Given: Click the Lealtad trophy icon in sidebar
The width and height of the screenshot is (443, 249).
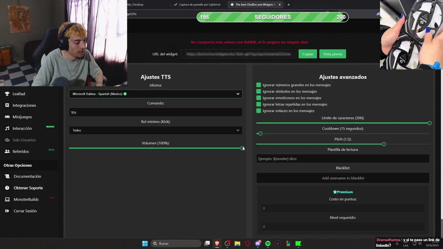Looking at the screenshot, I should coord(7,94).
